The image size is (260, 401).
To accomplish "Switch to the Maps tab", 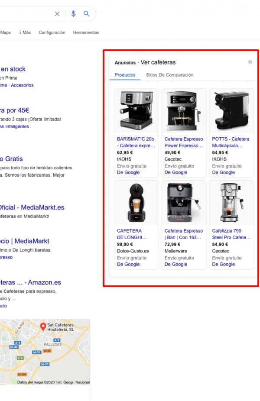I will (5, 32).
